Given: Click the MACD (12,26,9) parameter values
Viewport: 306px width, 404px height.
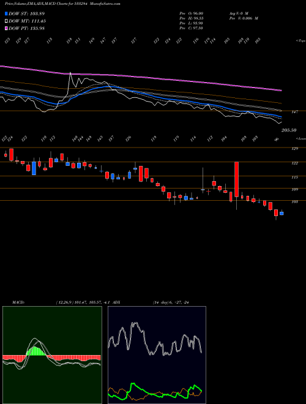Looking at the screenshot, I should pyautogui.click(x=83, y=302).
